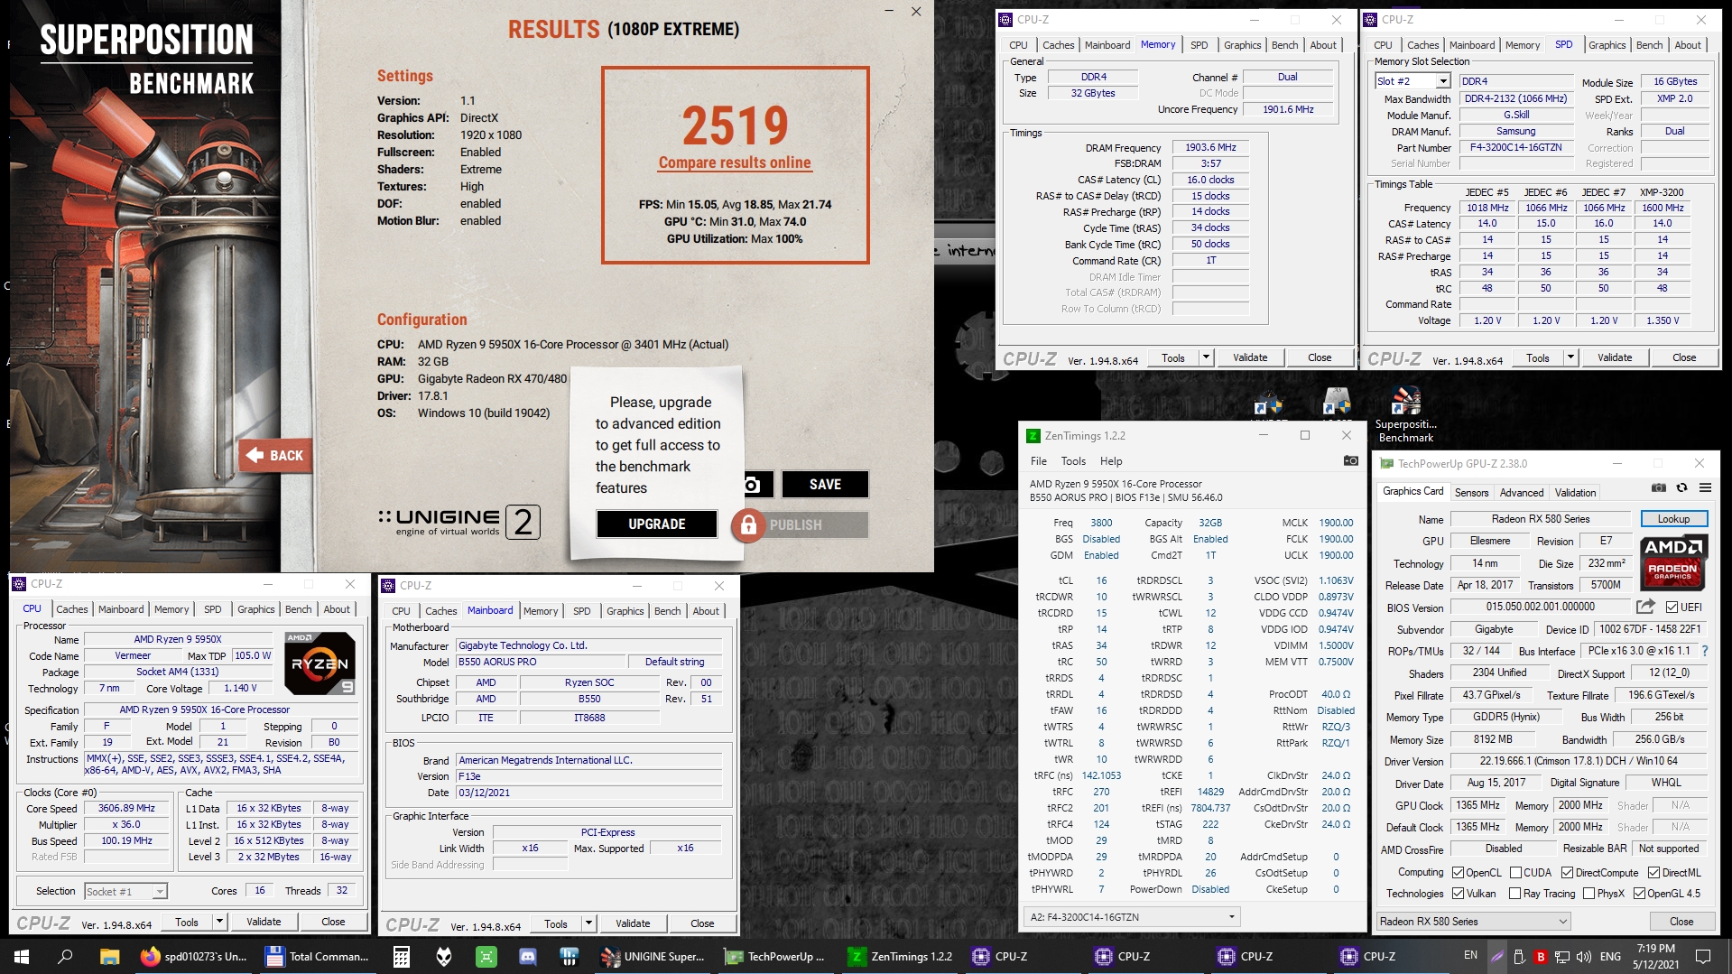Open the notification center icon
Screen dimensions: 1732x974
(1703, 956)
